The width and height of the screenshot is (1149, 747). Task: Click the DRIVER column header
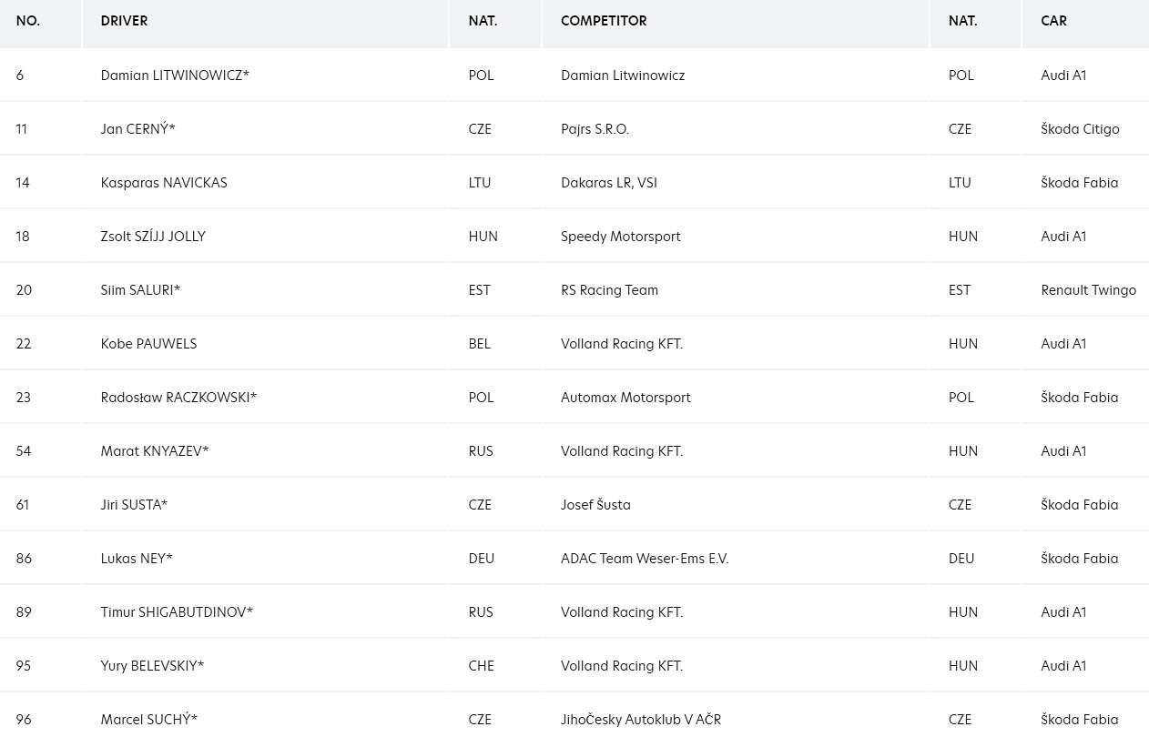click(124, 21)
